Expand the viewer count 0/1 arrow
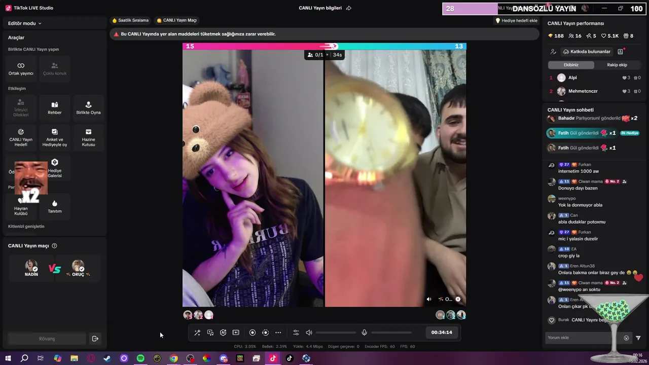This screenshot has width=649, height=365. point(327,55)
